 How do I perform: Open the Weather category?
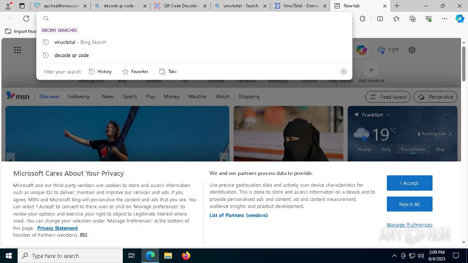pos(197,96)
